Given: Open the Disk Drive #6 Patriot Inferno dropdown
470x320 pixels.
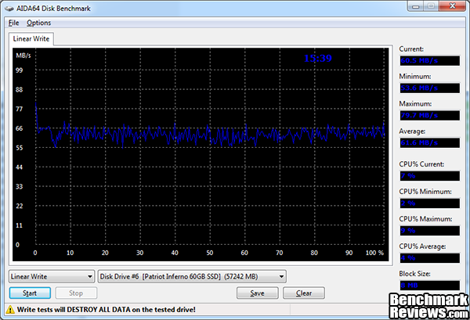Looking at the screenshot, I should click(x=192, y=276).
